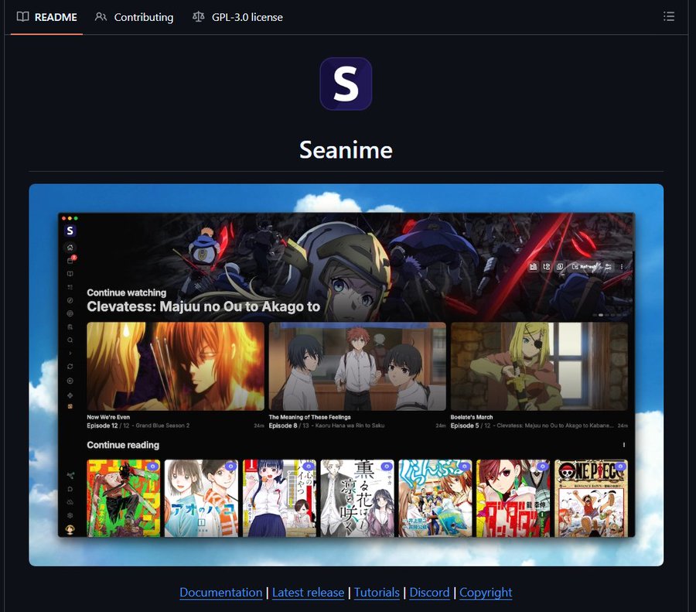Open the three-dot menu beside Continue reading
Screen dimensions: 696x612
623,445
